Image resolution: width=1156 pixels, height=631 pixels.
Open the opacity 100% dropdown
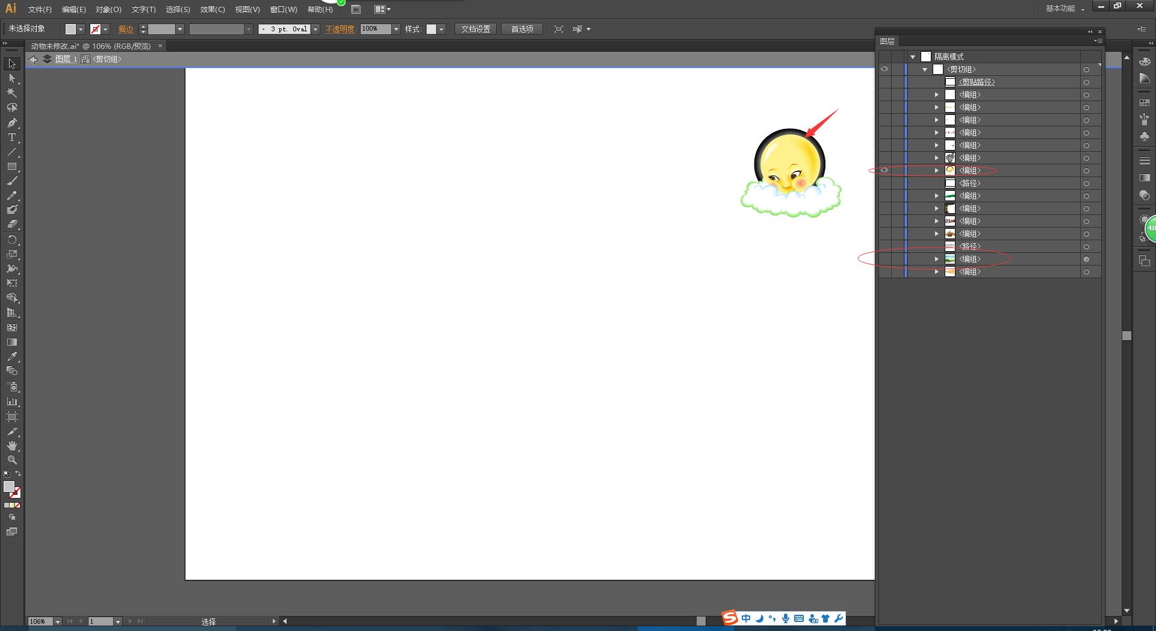(396, 29)
